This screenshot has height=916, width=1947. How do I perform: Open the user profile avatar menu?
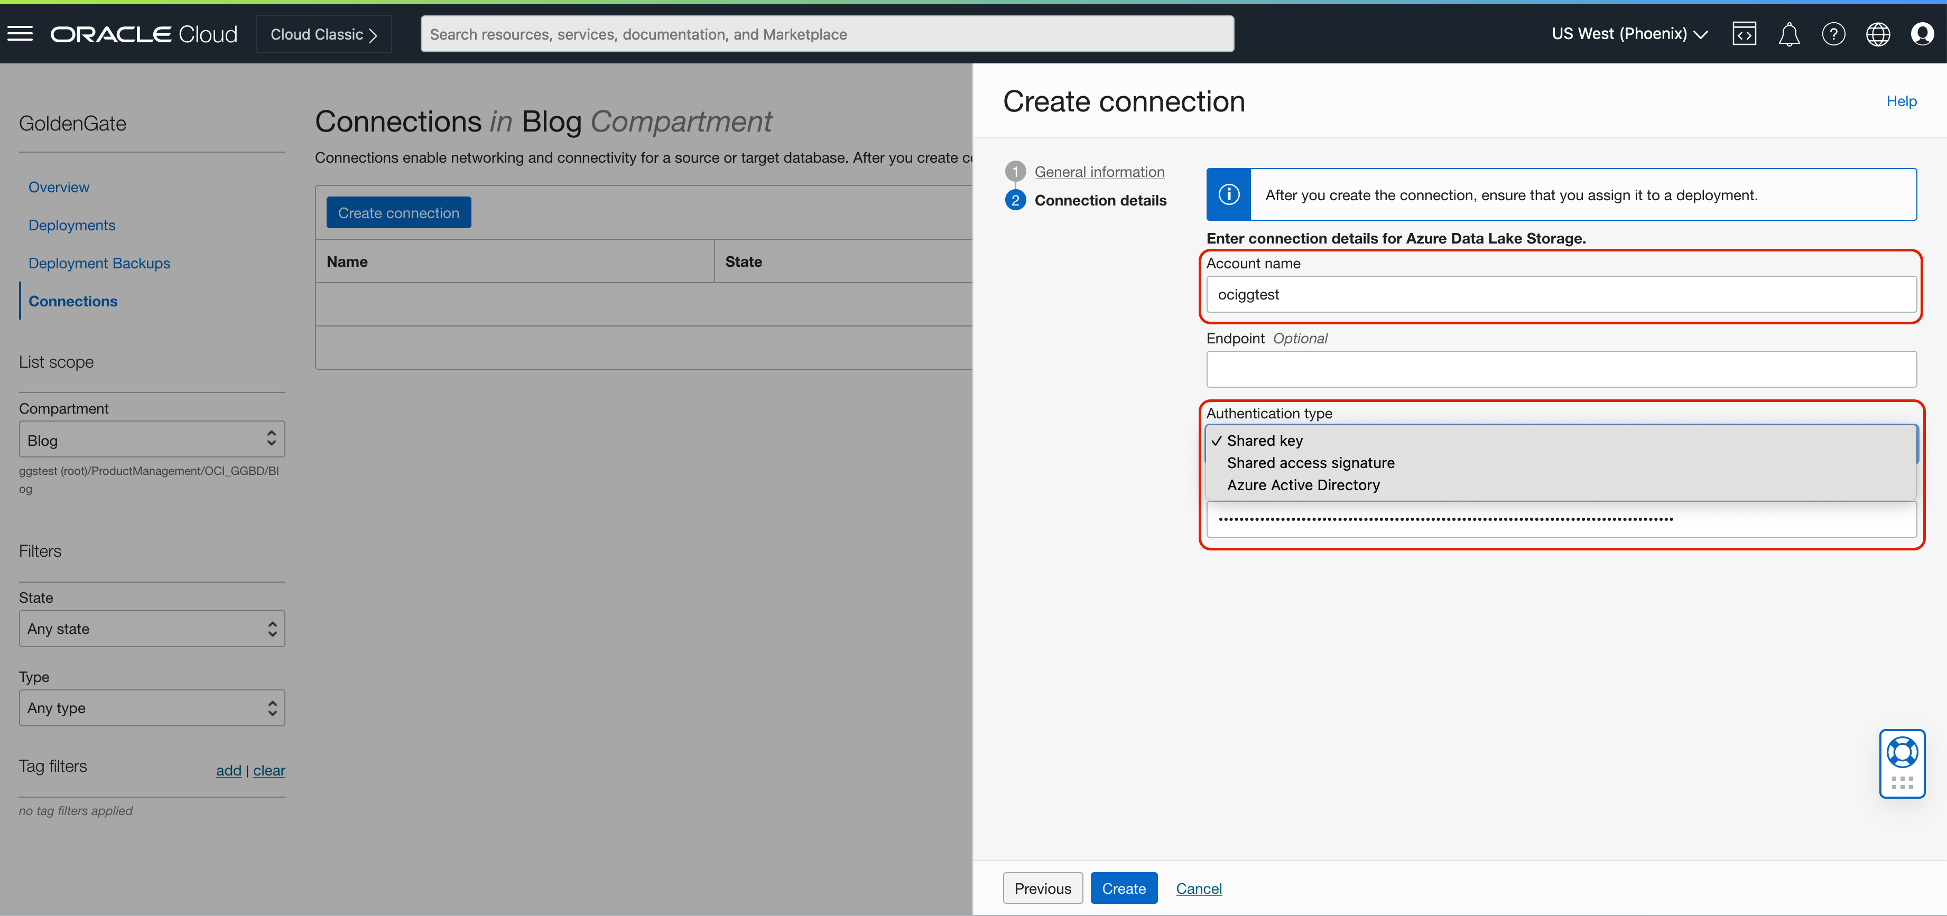1922,34
